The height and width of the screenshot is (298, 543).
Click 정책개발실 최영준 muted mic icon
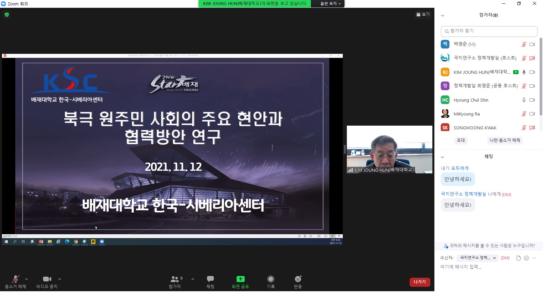point(524,86)
